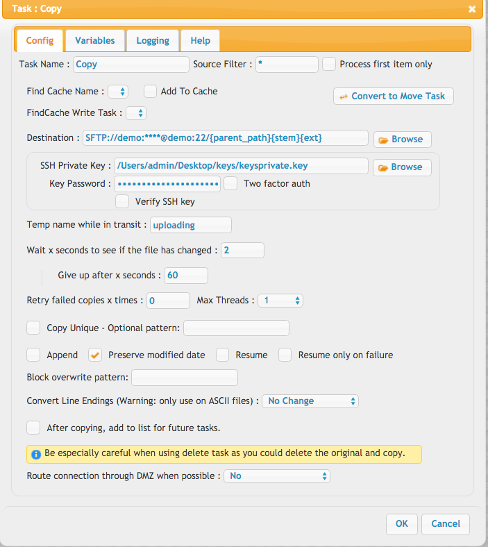Click the Copy Unique optional pattern field
488x547 pixels.
tap(237, 328)
